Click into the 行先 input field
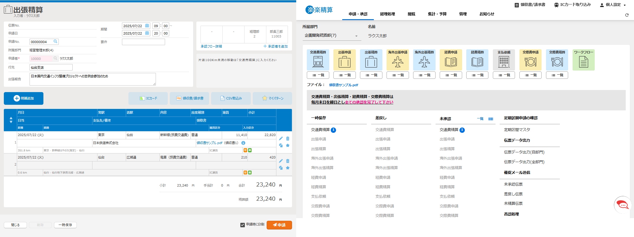The height and width of the screenshot is (237, 634). (x=51, y=67)
